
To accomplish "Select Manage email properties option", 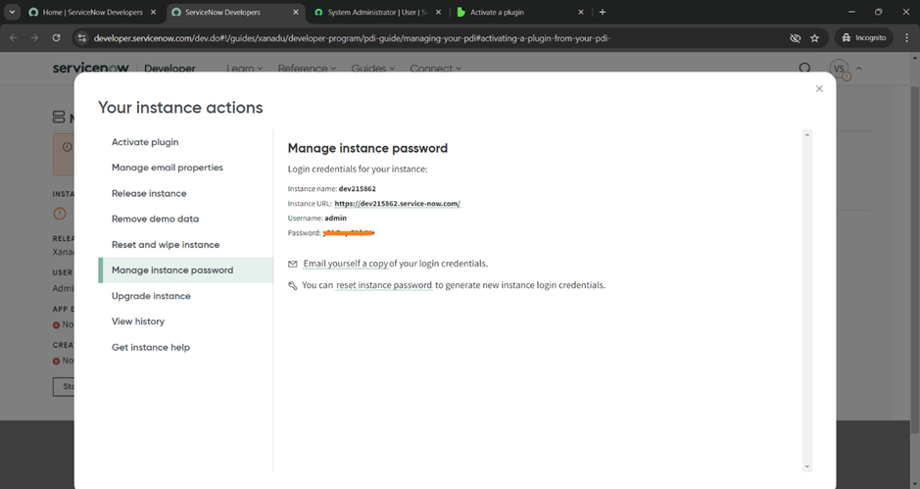I will pyautogui.click(x=168, y=168).
